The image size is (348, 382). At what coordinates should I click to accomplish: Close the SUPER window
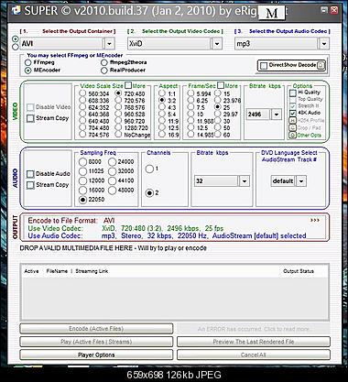click(x=334, y=10)
